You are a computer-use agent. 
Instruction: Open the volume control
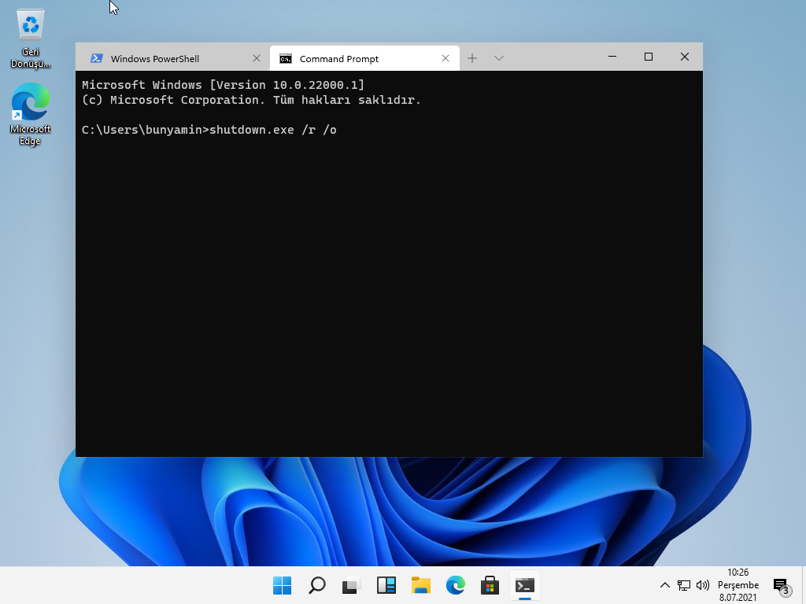click(703, 585)
